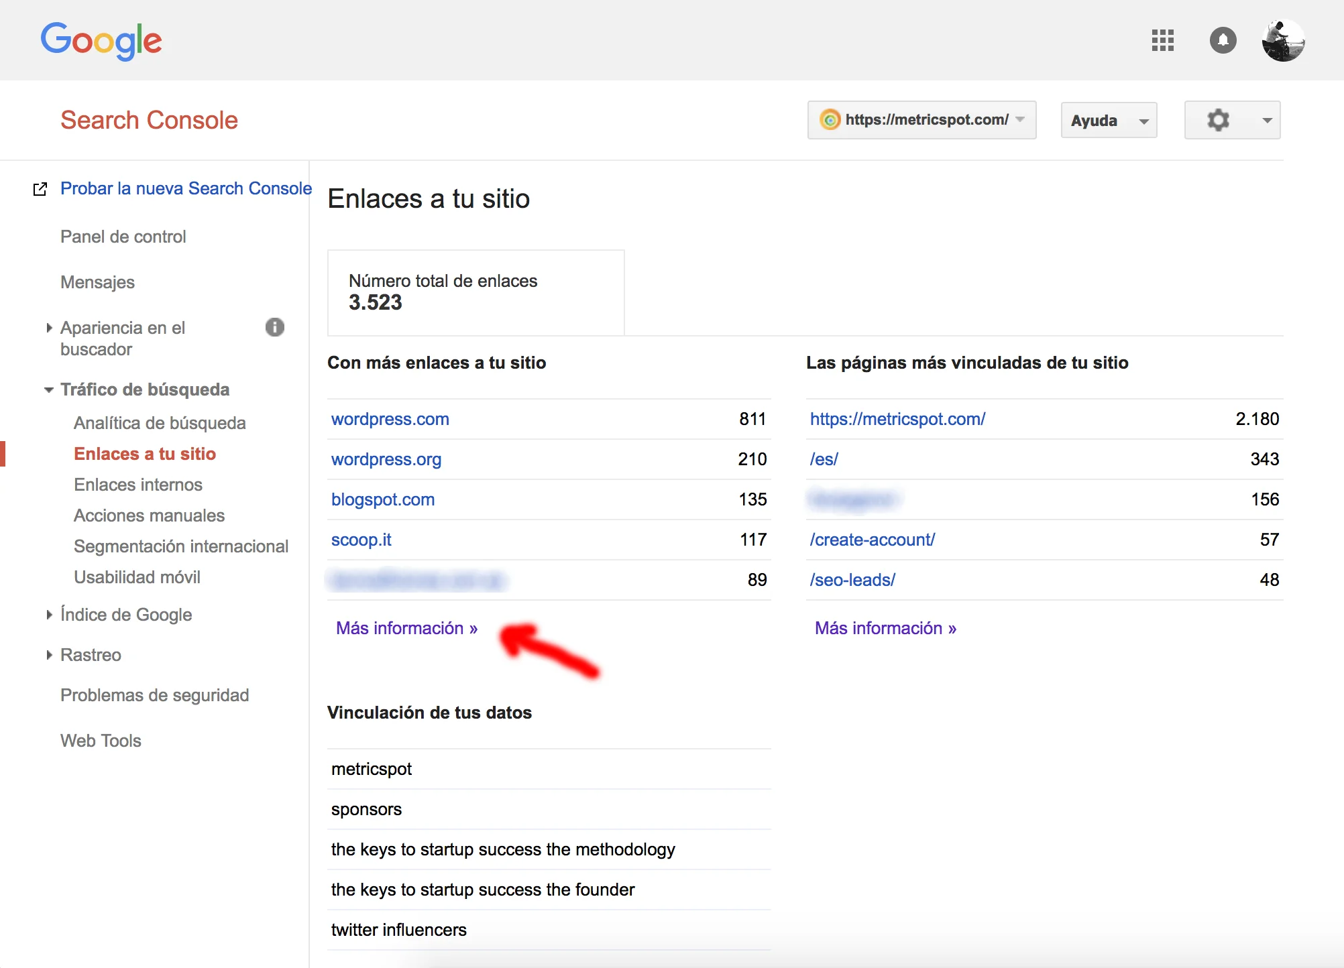1344x968 pixels.
Task: Open Enlaces internos
Action: pos(138,485)
